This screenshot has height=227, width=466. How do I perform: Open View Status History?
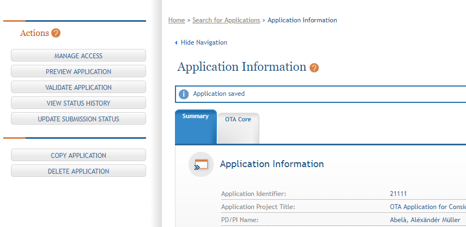(x=78, y=103)
